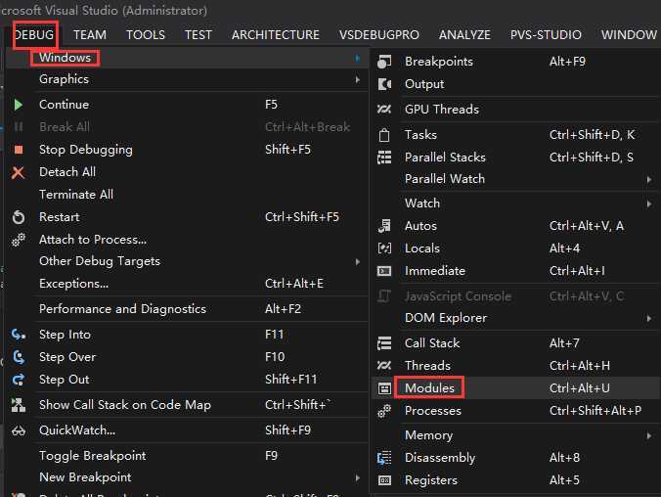Click the Locals window icon
Image resolution: width=661 pixels, height=497 pixels.
point(384,248)
